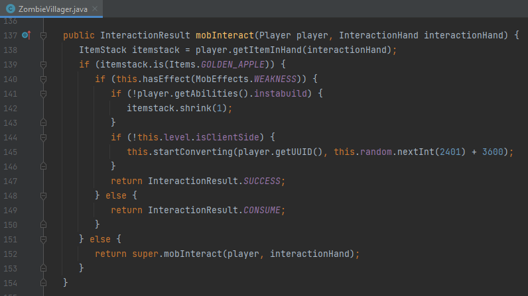The height and width of the screenshot is (296, 528).
Task: Fold the GOLDEN_APPLE if block at line 139
Action: pos(43,64)
